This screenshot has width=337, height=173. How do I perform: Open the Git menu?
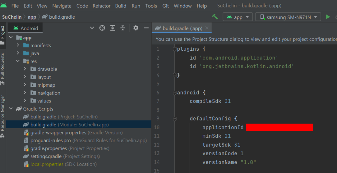point(165,6)
